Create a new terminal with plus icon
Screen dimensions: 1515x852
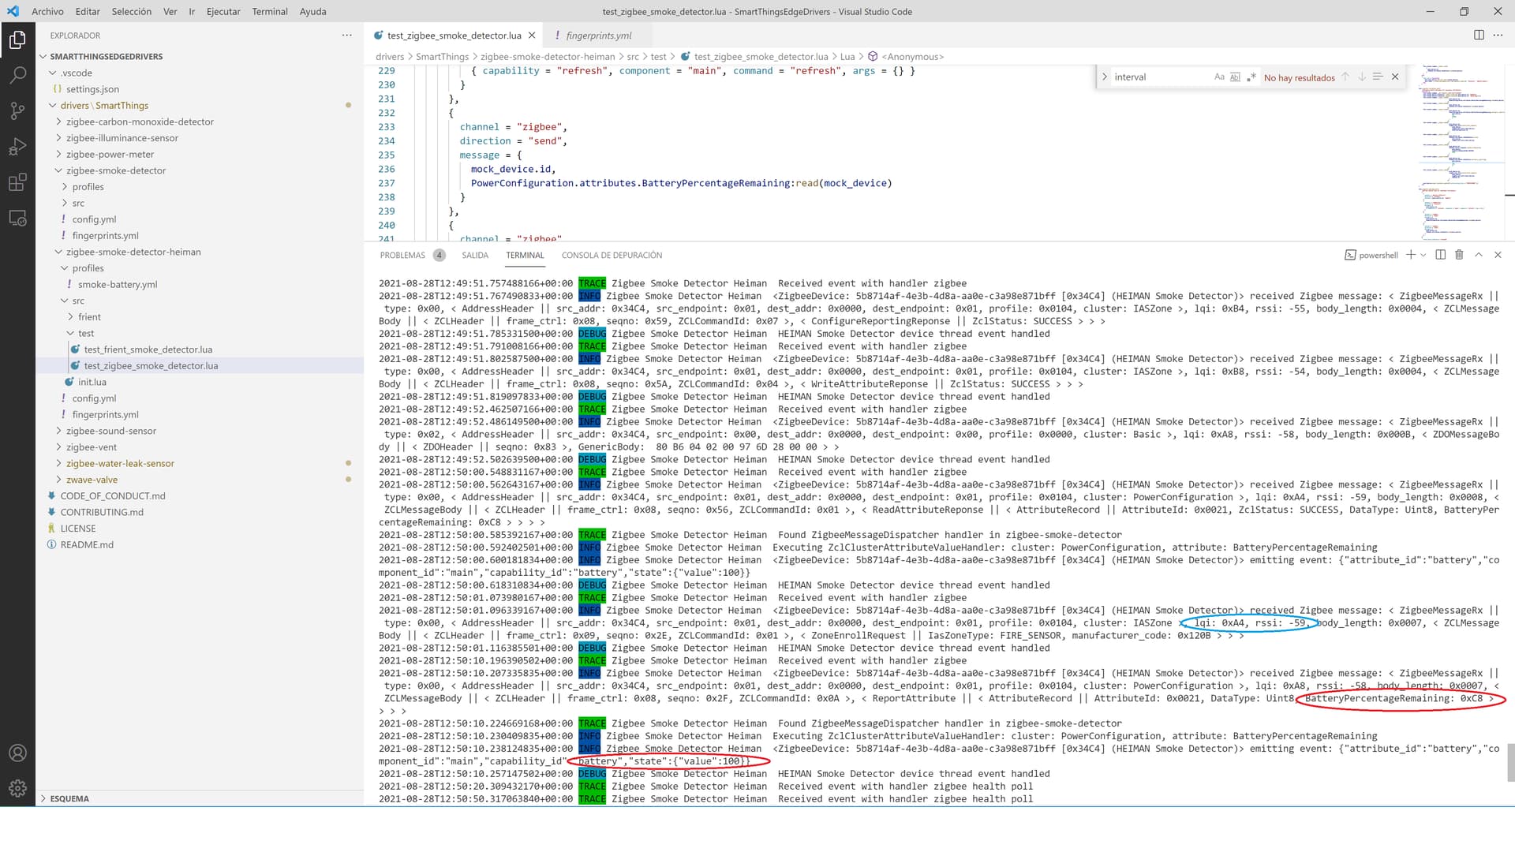1411,255
